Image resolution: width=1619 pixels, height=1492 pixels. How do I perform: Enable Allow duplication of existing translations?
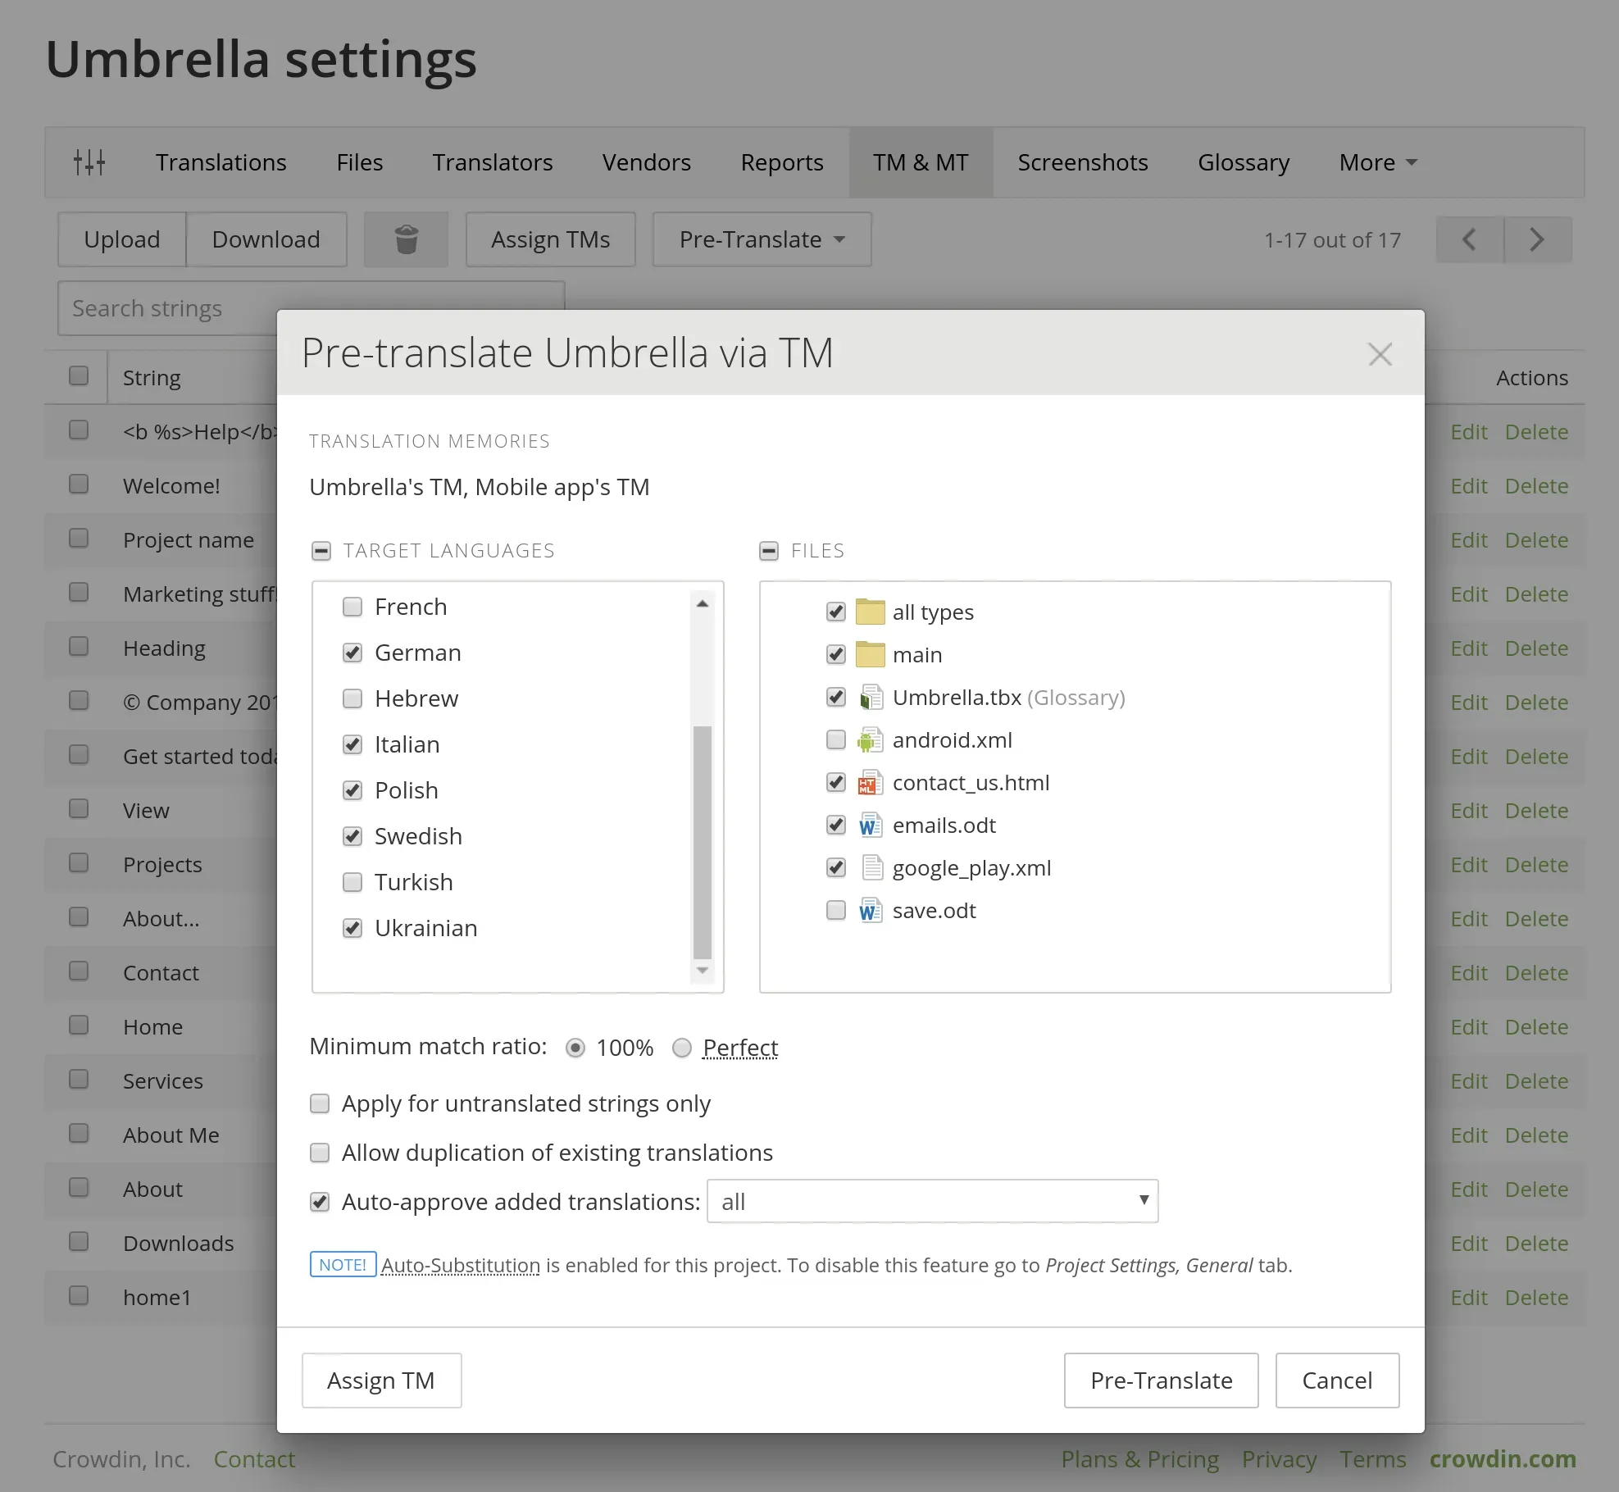320,1153
